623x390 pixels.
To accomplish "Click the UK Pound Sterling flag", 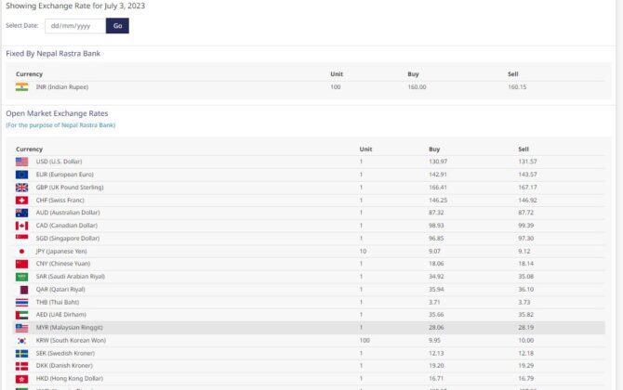I will pos(21,188).
